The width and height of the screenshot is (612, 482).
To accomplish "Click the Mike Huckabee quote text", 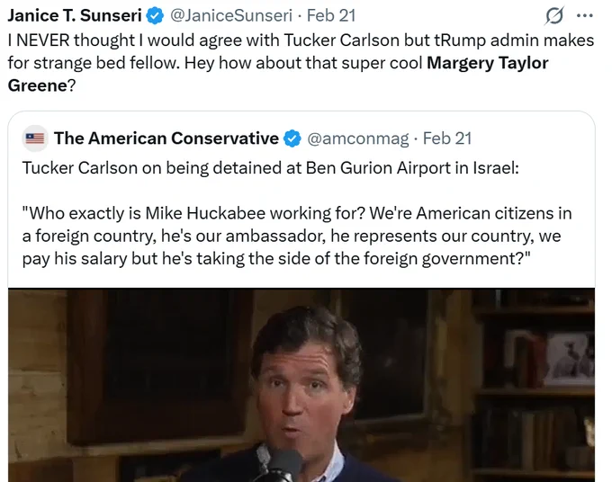I will click(297, 236).
